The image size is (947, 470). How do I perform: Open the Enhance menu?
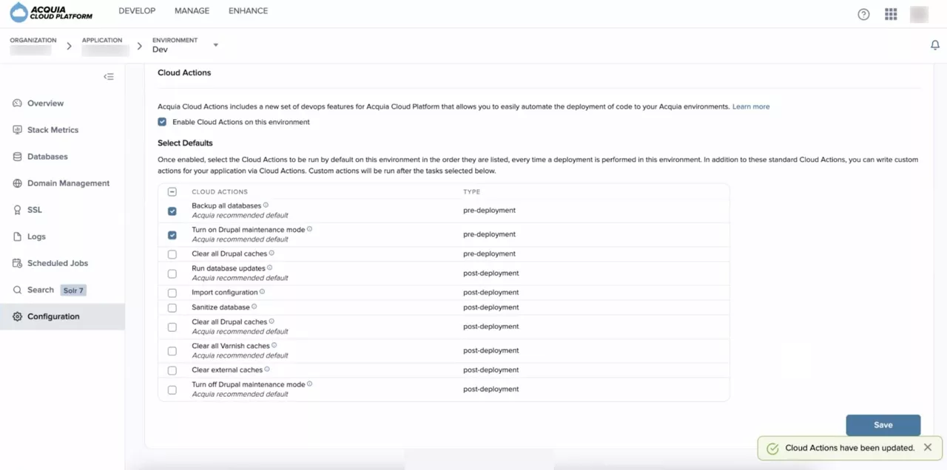(248, 11)
